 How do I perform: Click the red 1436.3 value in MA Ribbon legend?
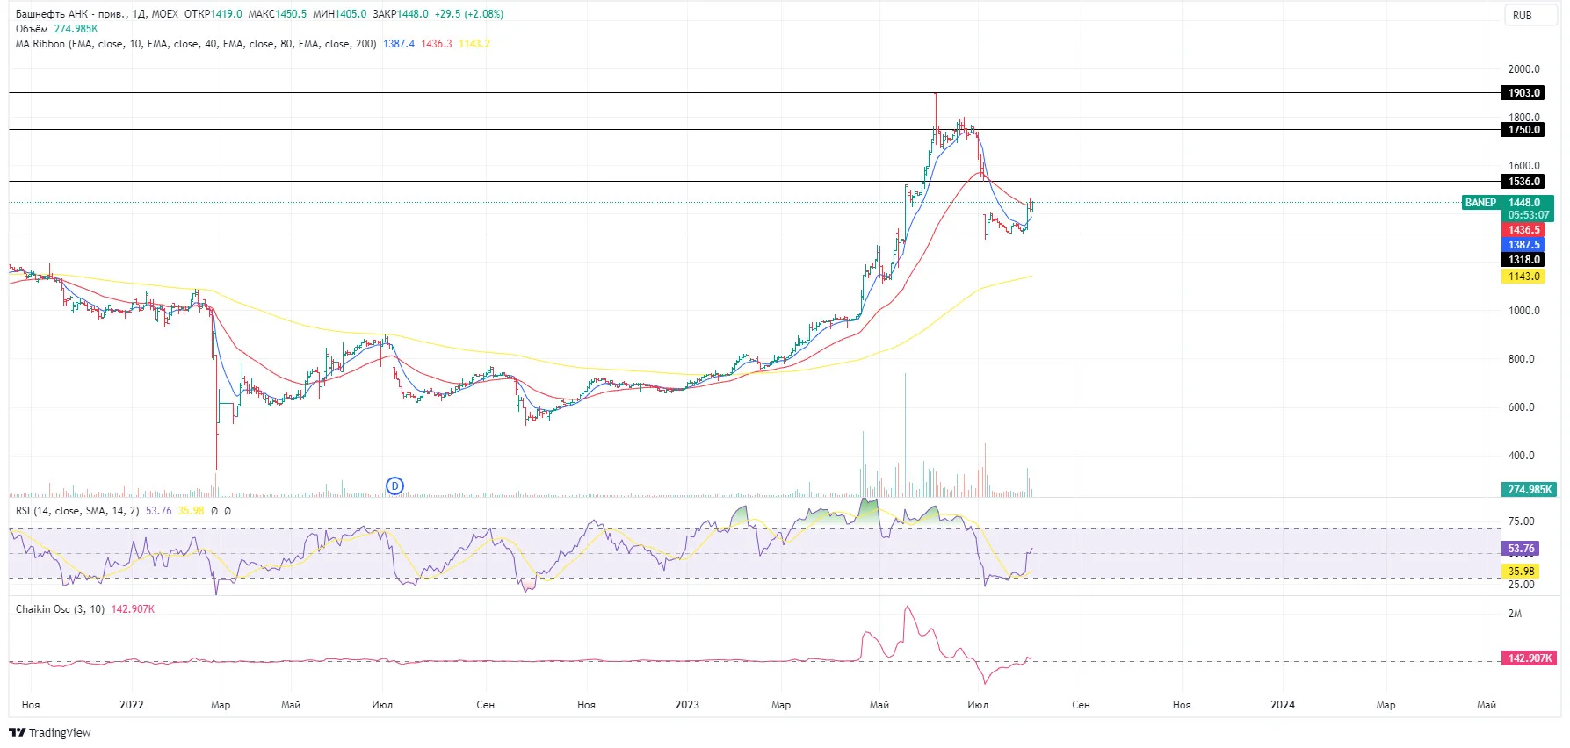pos(437,44)
